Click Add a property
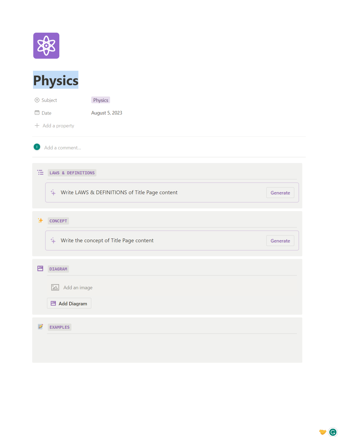Image resolution: width=338 pixels, height=437 pixels. 58,126
